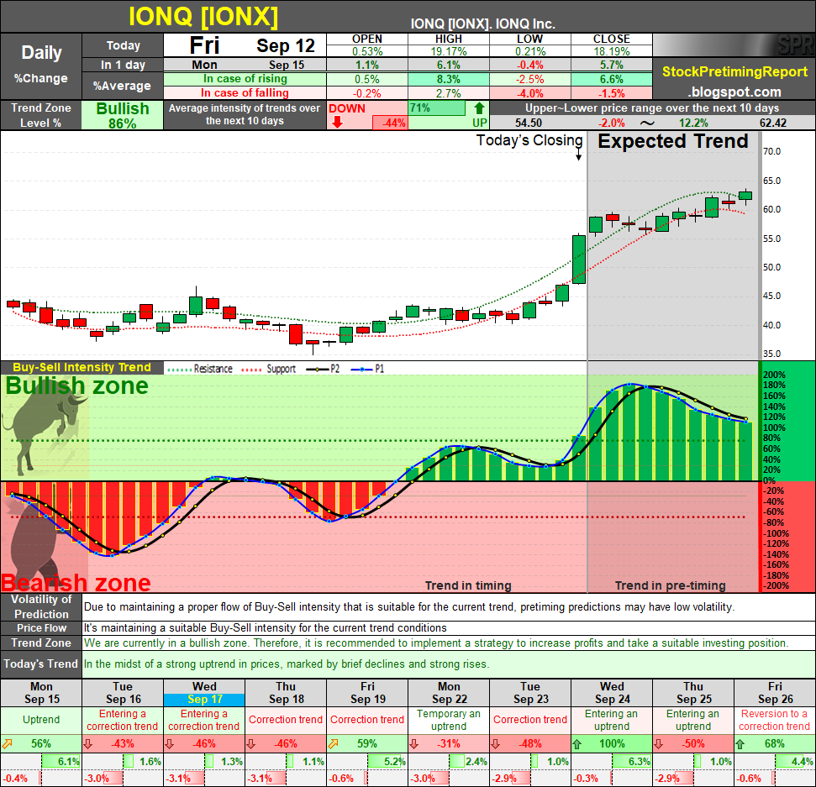Open the StockPretimingReport link
The height and width of the screenshot is (787, 816).
[x=734, y=71]
